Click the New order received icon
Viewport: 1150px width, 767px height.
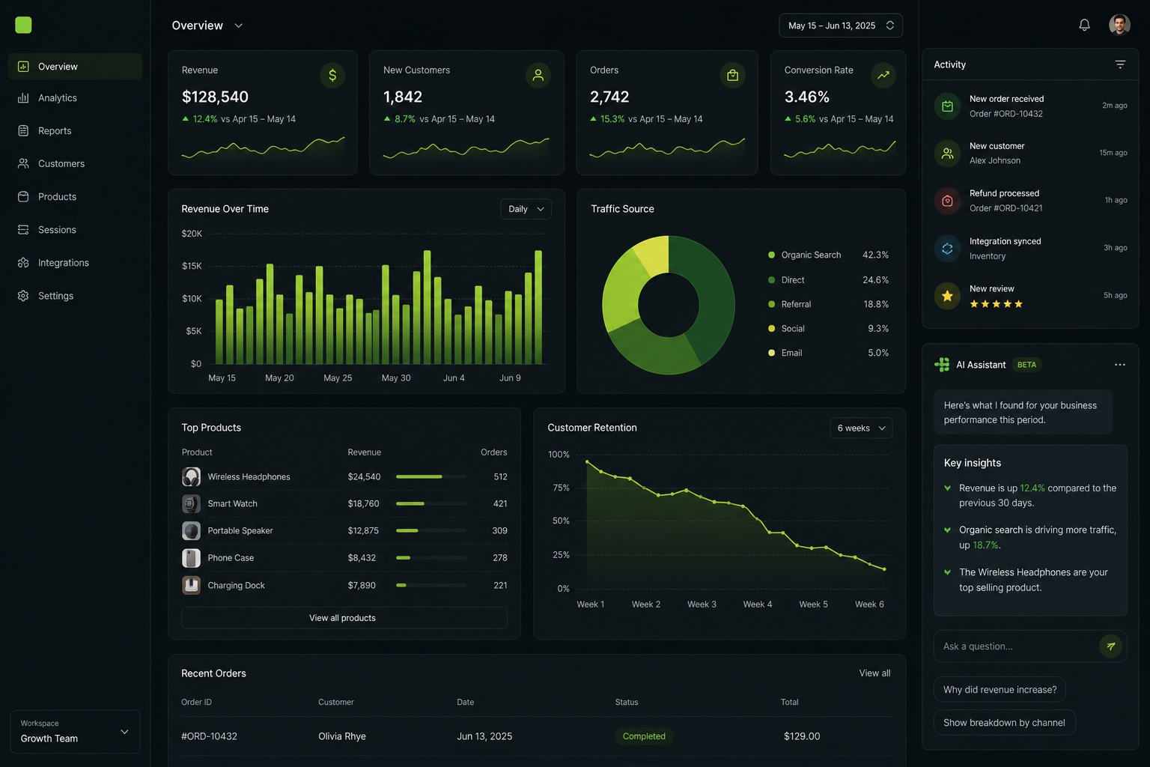pos(947,106)
